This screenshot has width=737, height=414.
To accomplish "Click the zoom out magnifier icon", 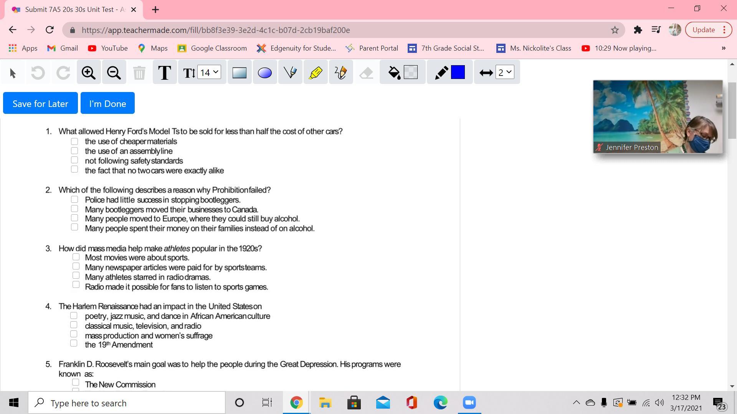I will [x=114, y=72].
